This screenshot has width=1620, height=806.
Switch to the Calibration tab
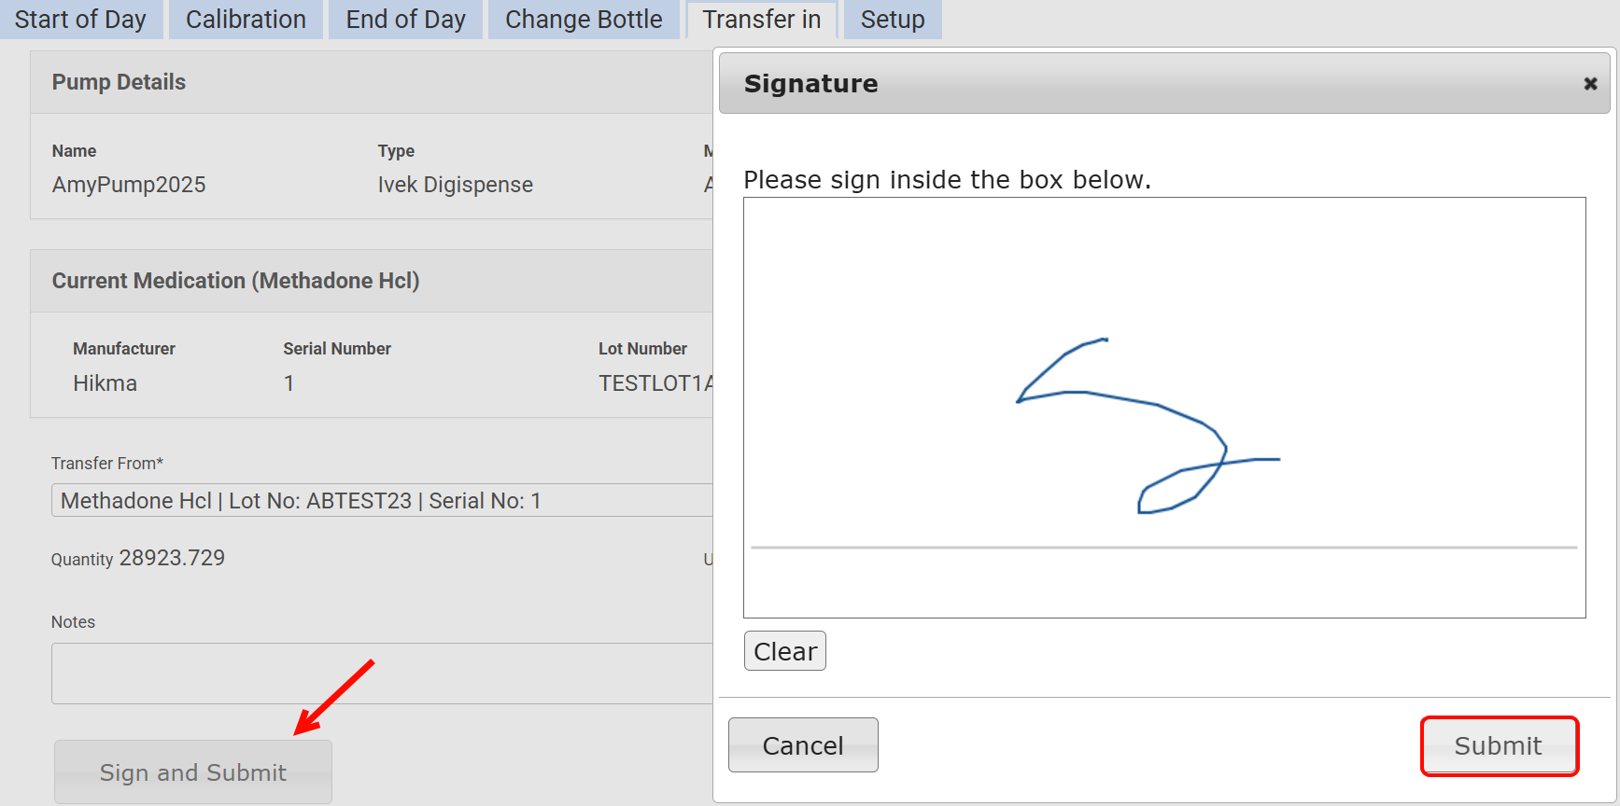coord(246,20)
